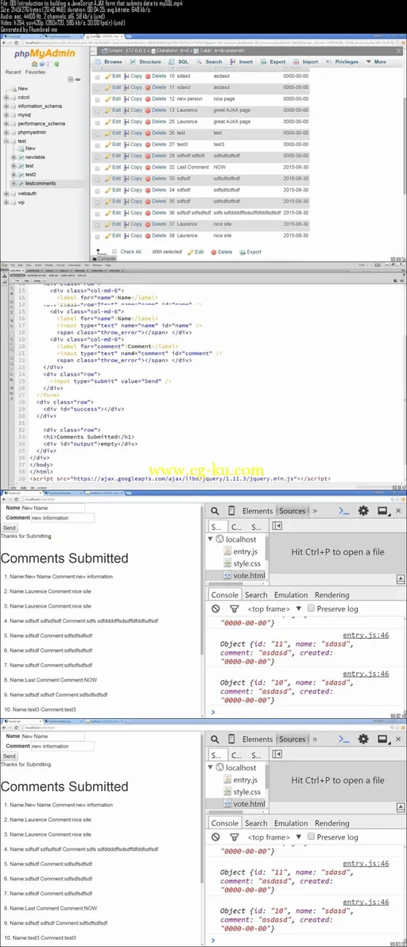Screen dimensions: 407x947
Task: Click Comment input field in upper browser frame
Action: 62,517
